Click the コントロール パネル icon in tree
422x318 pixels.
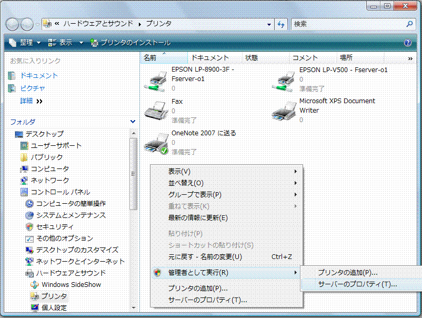coord(24,192)
